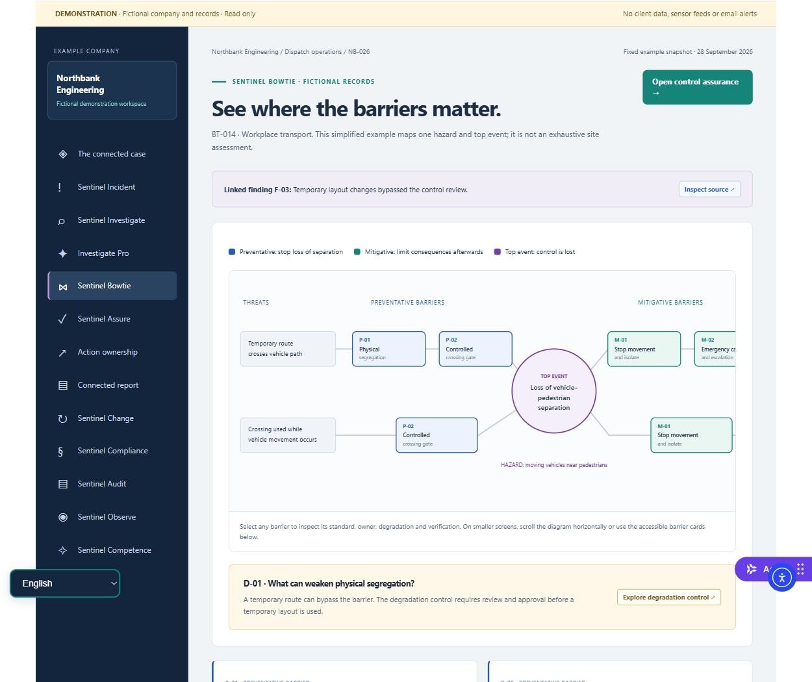812x682 pixels.
Task: Select M-01 Stop movement in the lower row
Action: point(691,435)
